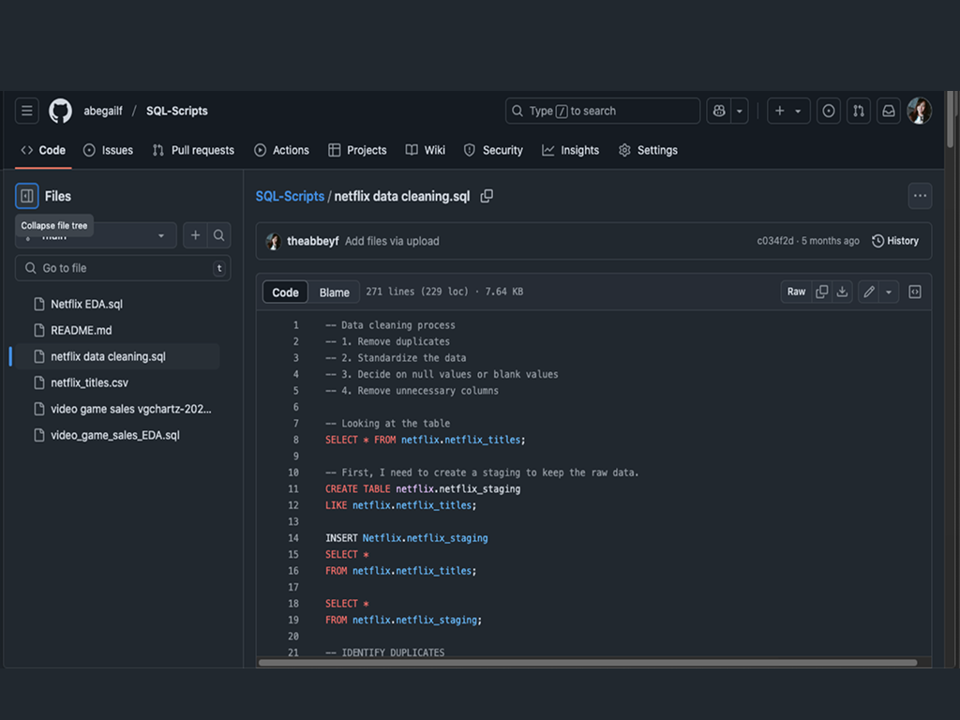Image resolution: width=960 pixels, height=720 pixels.
Task: Click the plus create-new icon
Action: pyautogui.click(x=779, y=111)
